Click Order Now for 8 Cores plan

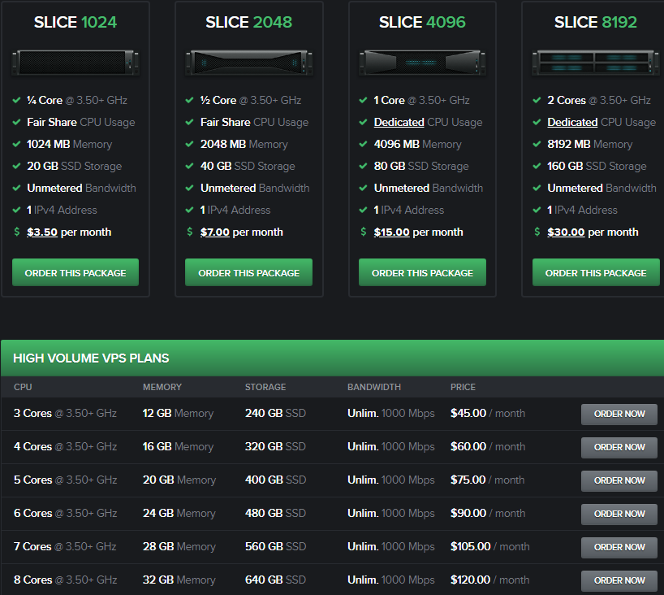pyautogui.click(x=619, y=580)
